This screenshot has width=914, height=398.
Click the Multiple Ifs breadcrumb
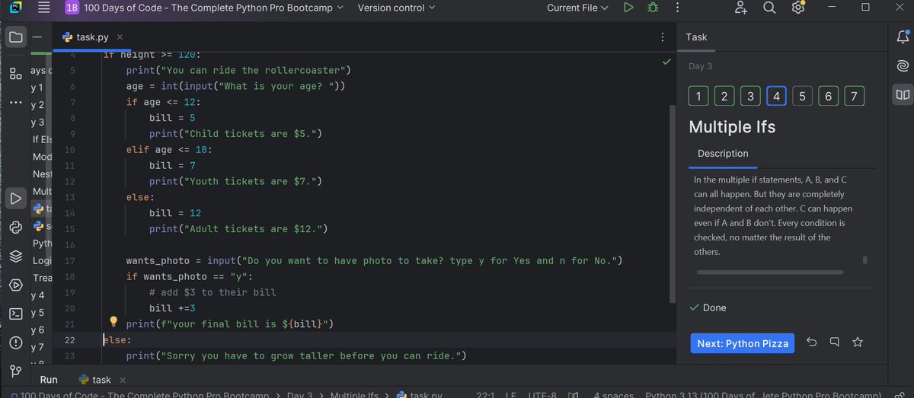pos(354,395)
